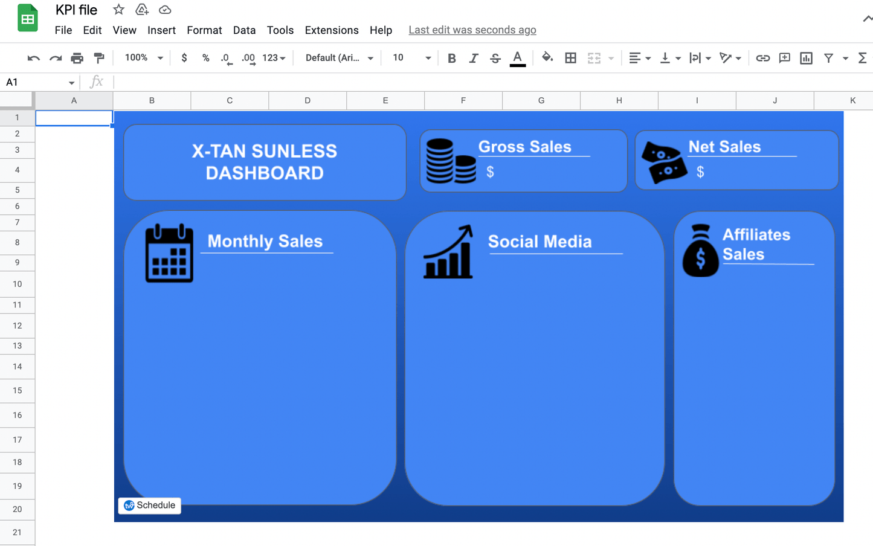The height and width of the screenshot is (546, 873).
Task: Open version history via Last edit link
Action: coord(472,30)
